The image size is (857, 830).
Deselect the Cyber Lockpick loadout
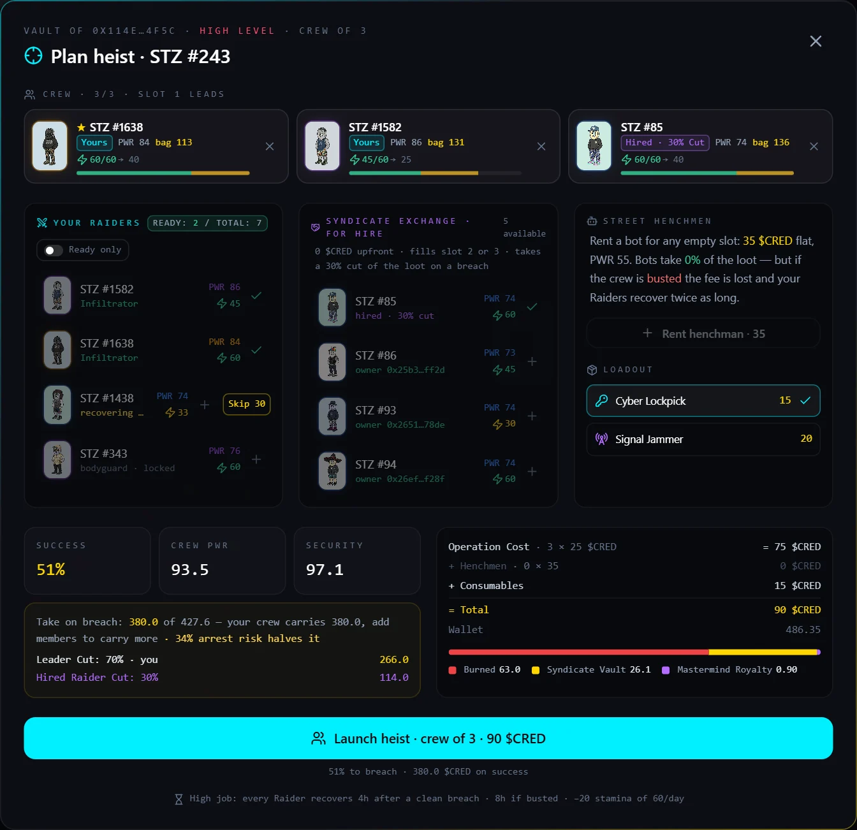(703, 401)
